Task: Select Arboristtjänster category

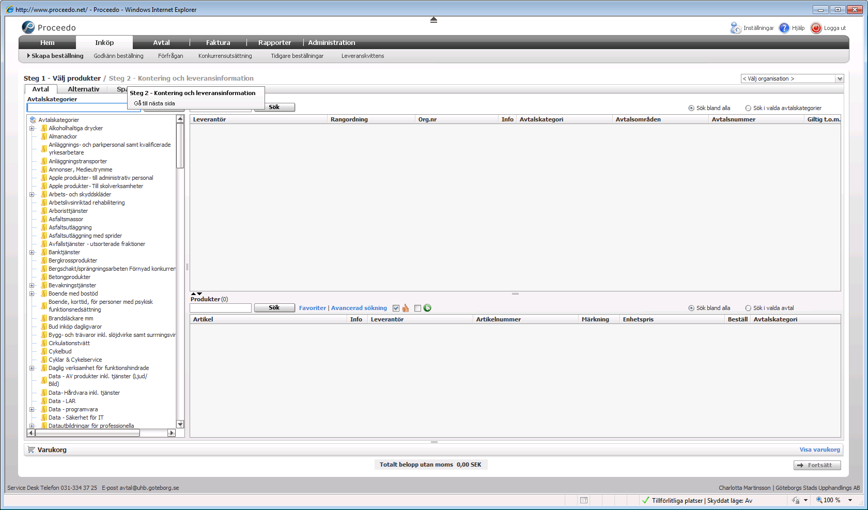Action: [x=68, y=211]
